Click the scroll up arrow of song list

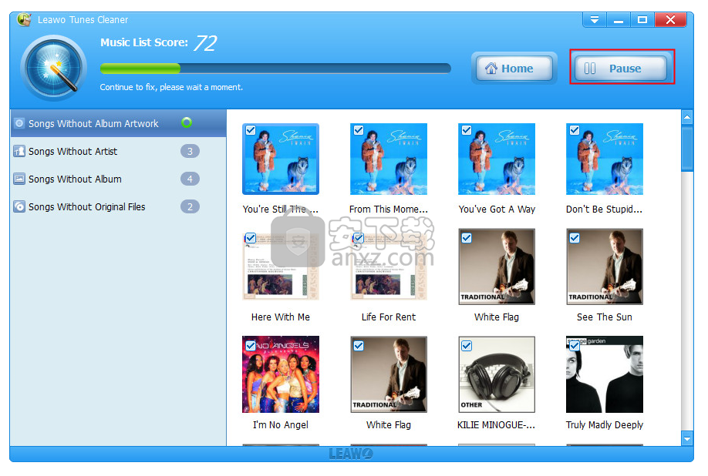(x=686, y=117)
